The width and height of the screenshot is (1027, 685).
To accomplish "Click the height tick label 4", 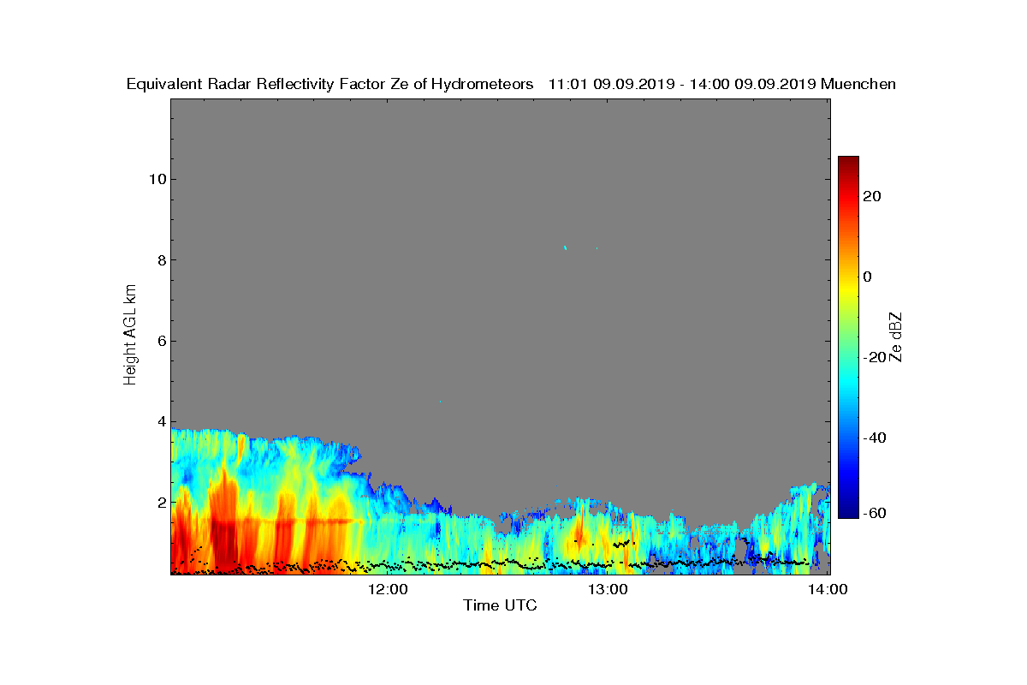I will point(160,421).
